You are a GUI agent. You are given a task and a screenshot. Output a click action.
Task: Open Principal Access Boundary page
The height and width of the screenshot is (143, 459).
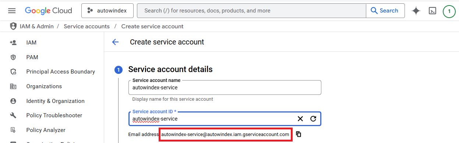tap(61, 72)
